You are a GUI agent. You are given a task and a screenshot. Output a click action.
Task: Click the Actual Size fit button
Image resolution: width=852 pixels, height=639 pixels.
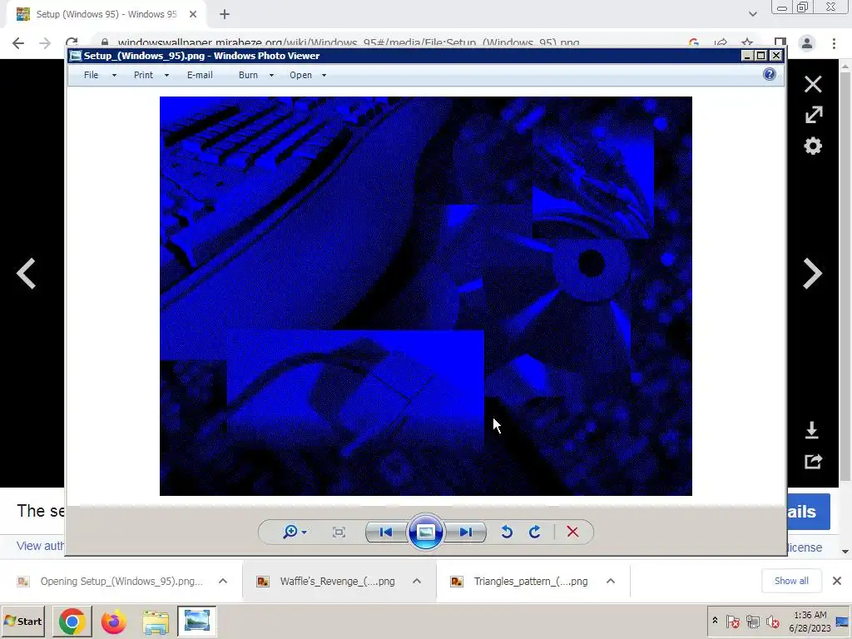click(339, 532)
